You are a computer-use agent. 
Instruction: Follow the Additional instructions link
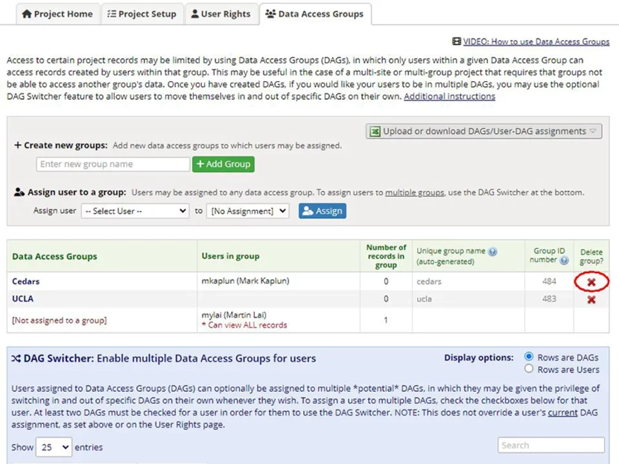449,96
